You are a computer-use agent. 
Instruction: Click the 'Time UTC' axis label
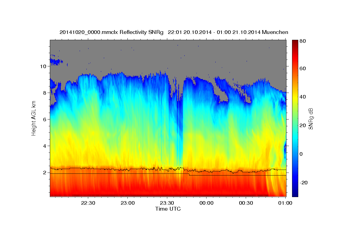coord(168,209)
